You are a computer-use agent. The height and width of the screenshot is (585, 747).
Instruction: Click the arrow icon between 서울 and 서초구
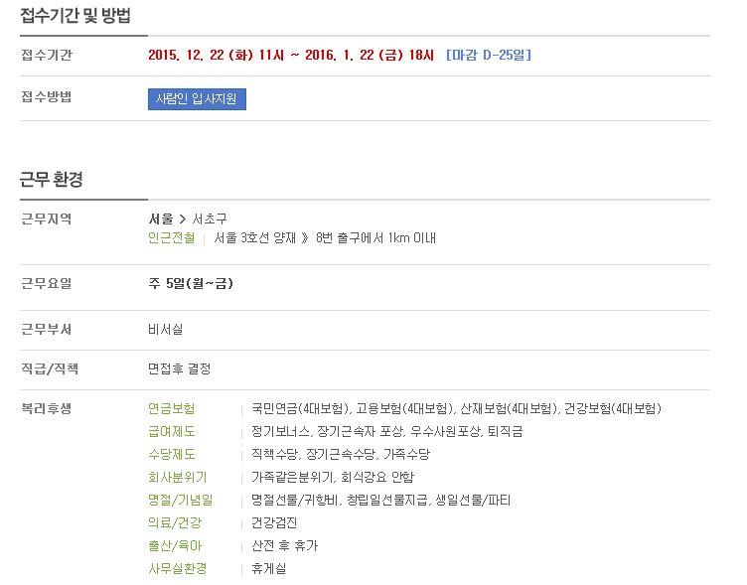[183, 219]
